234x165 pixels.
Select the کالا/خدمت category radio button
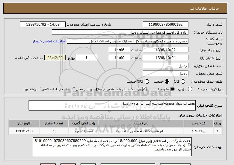(147, 81)
